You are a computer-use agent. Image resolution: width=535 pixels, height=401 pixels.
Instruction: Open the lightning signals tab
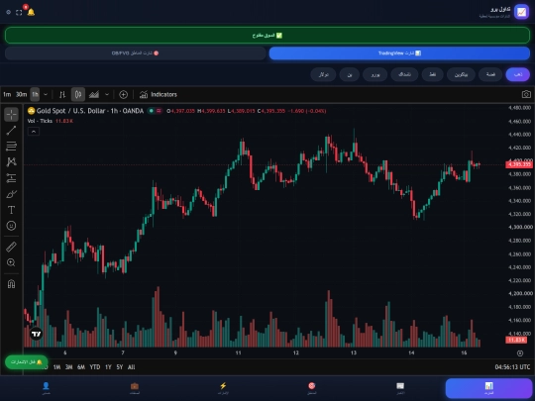pyautogui.click(x=223, y=388)
